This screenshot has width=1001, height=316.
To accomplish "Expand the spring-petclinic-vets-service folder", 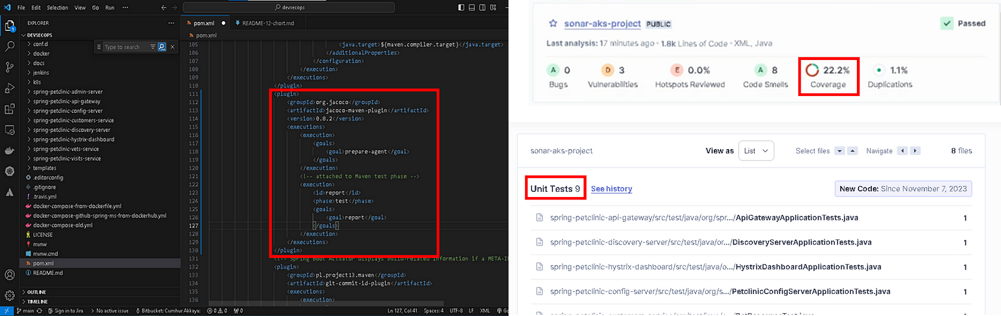I will coord(66,149).
